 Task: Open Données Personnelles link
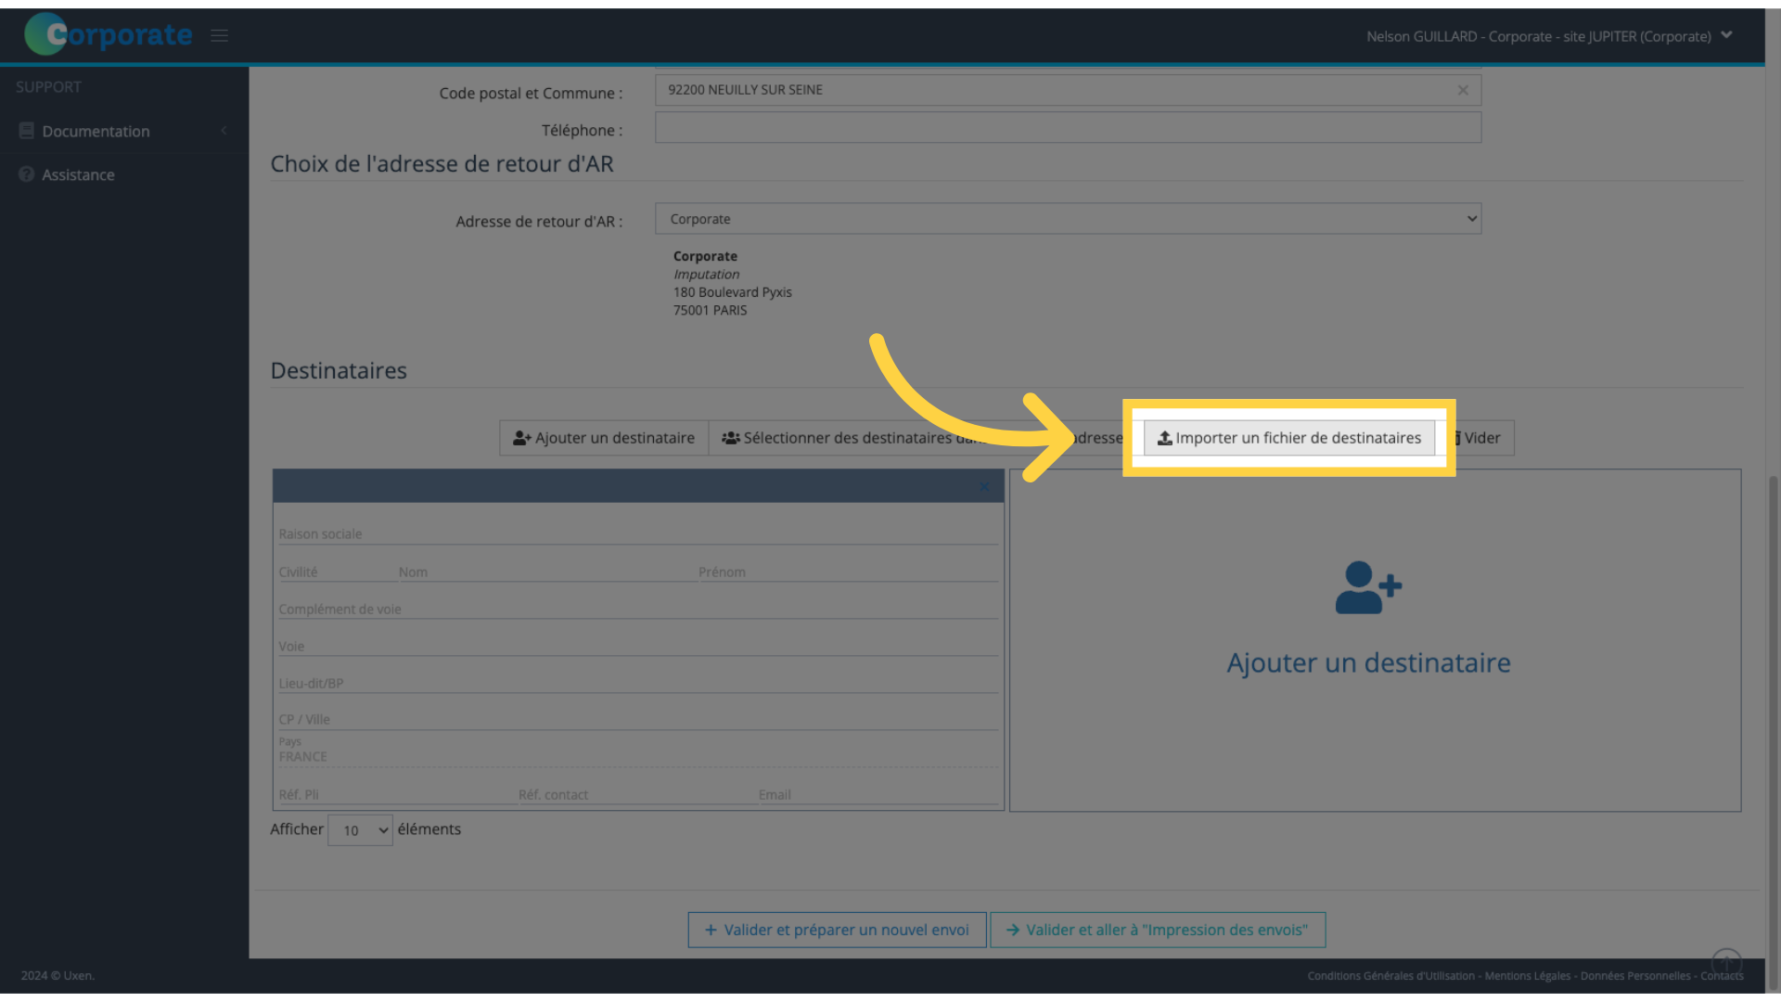(1635, 976)
